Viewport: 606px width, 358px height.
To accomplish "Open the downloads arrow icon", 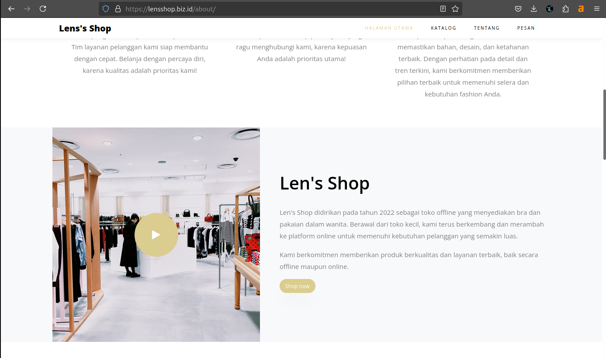I will pyautogui.click(x=534, y=9).
